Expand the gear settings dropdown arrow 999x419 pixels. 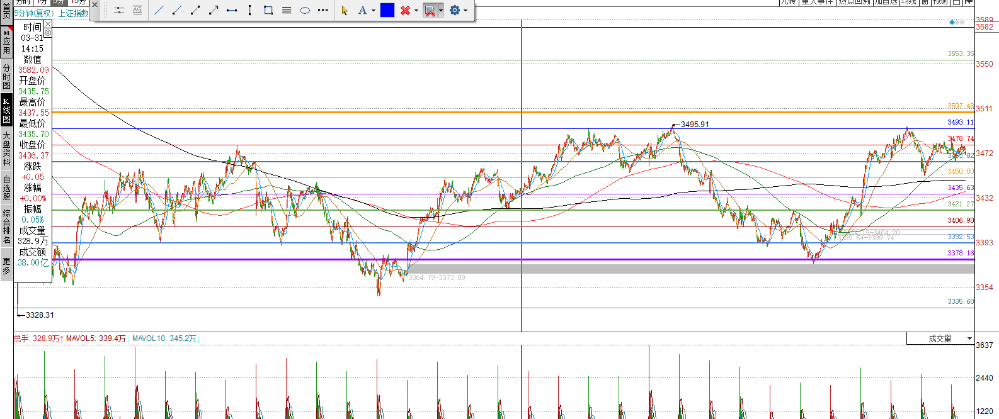pyautogui.click(x=465, y=10)
